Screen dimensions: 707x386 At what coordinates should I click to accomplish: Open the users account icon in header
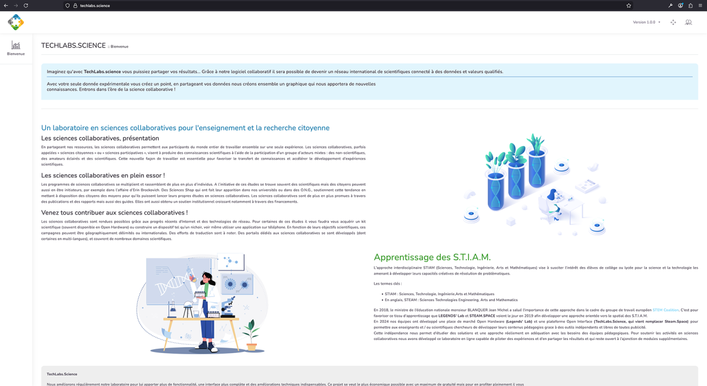[688, 22]
